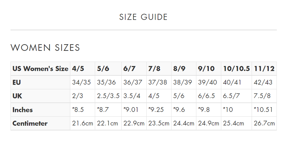Click EU size 37/38 cell

pos(158,82)
